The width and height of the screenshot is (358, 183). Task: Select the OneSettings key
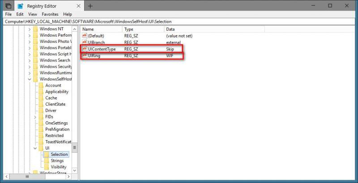pyautogui.click(x=56, y=123)
